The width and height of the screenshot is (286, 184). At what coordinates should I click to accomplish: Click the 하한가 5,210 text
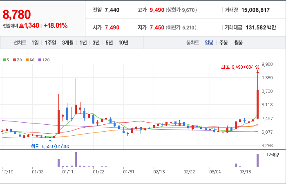(x=181, y=27)
